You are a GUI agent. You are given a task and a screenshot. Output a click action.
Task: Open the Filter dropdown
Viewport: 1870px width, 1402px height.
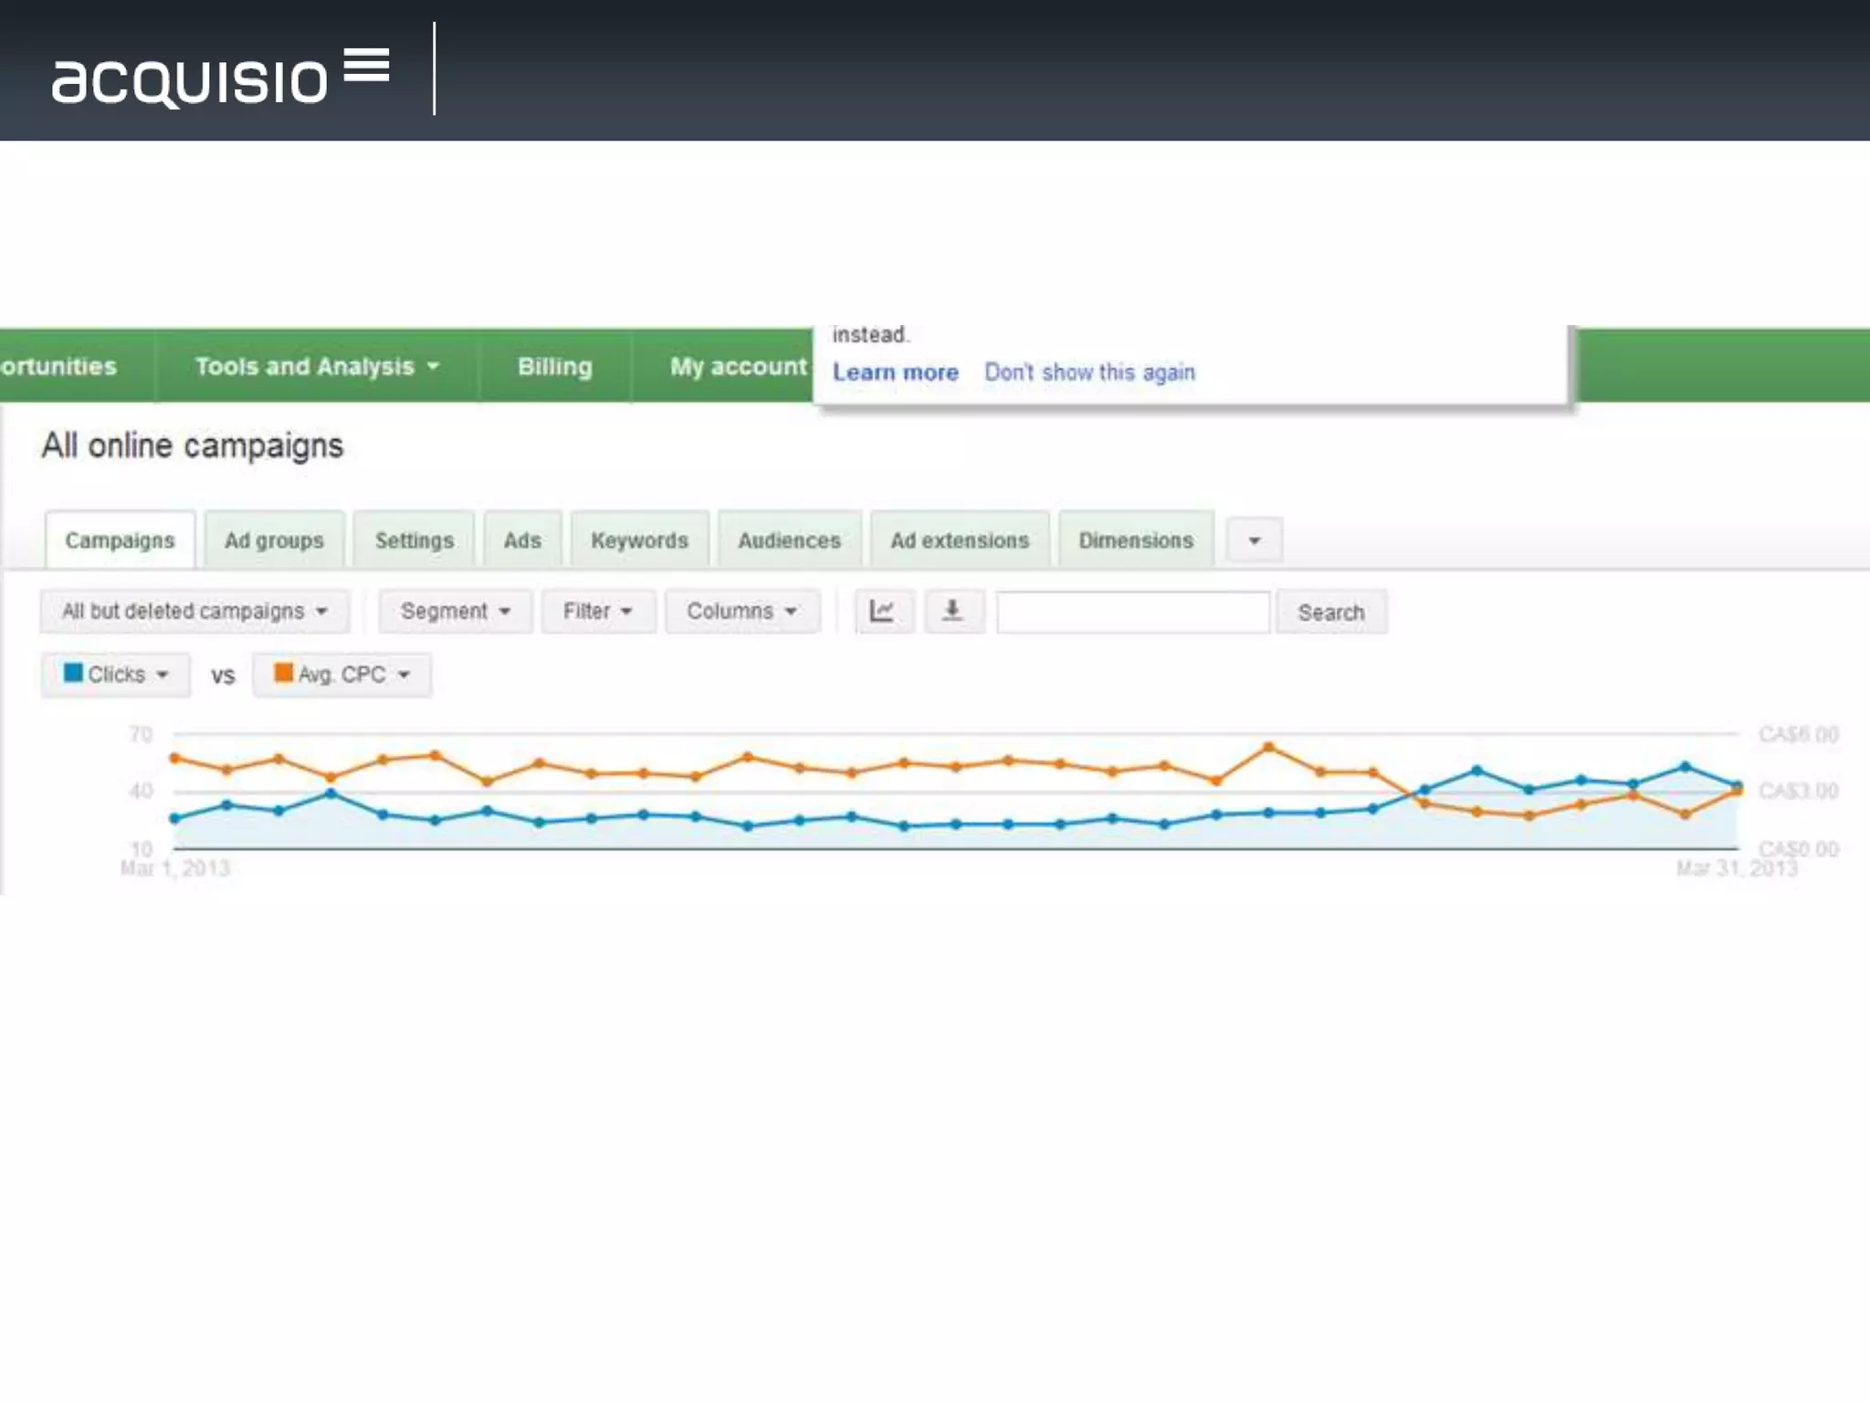[x=597, y=611]
